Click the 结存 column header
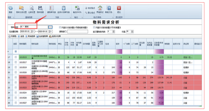This screenshot has height=111, width=209. click(119, 44)
